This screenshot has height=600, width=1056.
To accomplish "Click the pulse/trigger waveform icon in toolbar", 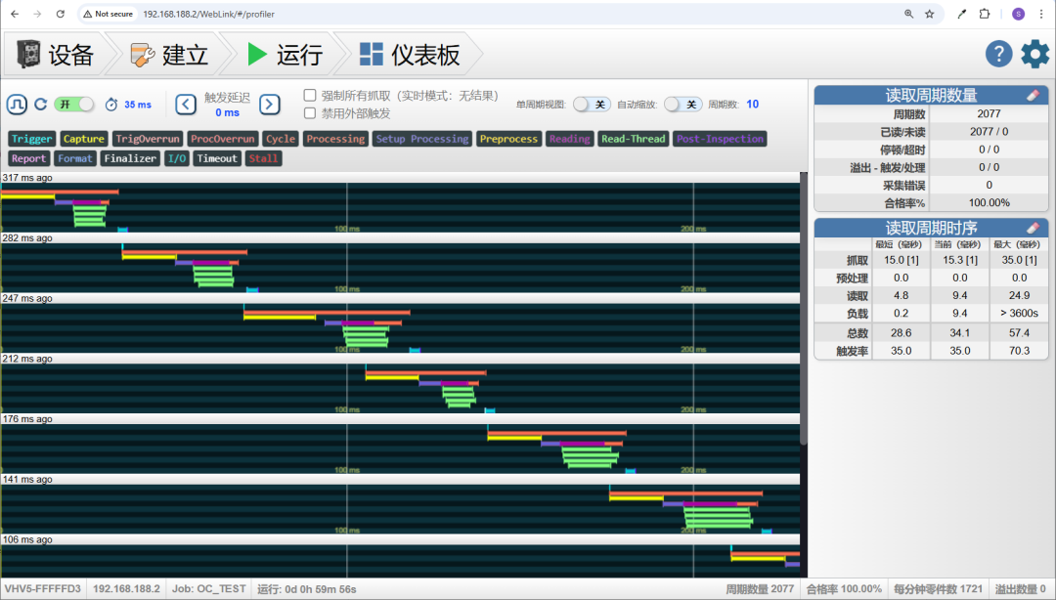I will pyautogui.click(x=17, y=104).
